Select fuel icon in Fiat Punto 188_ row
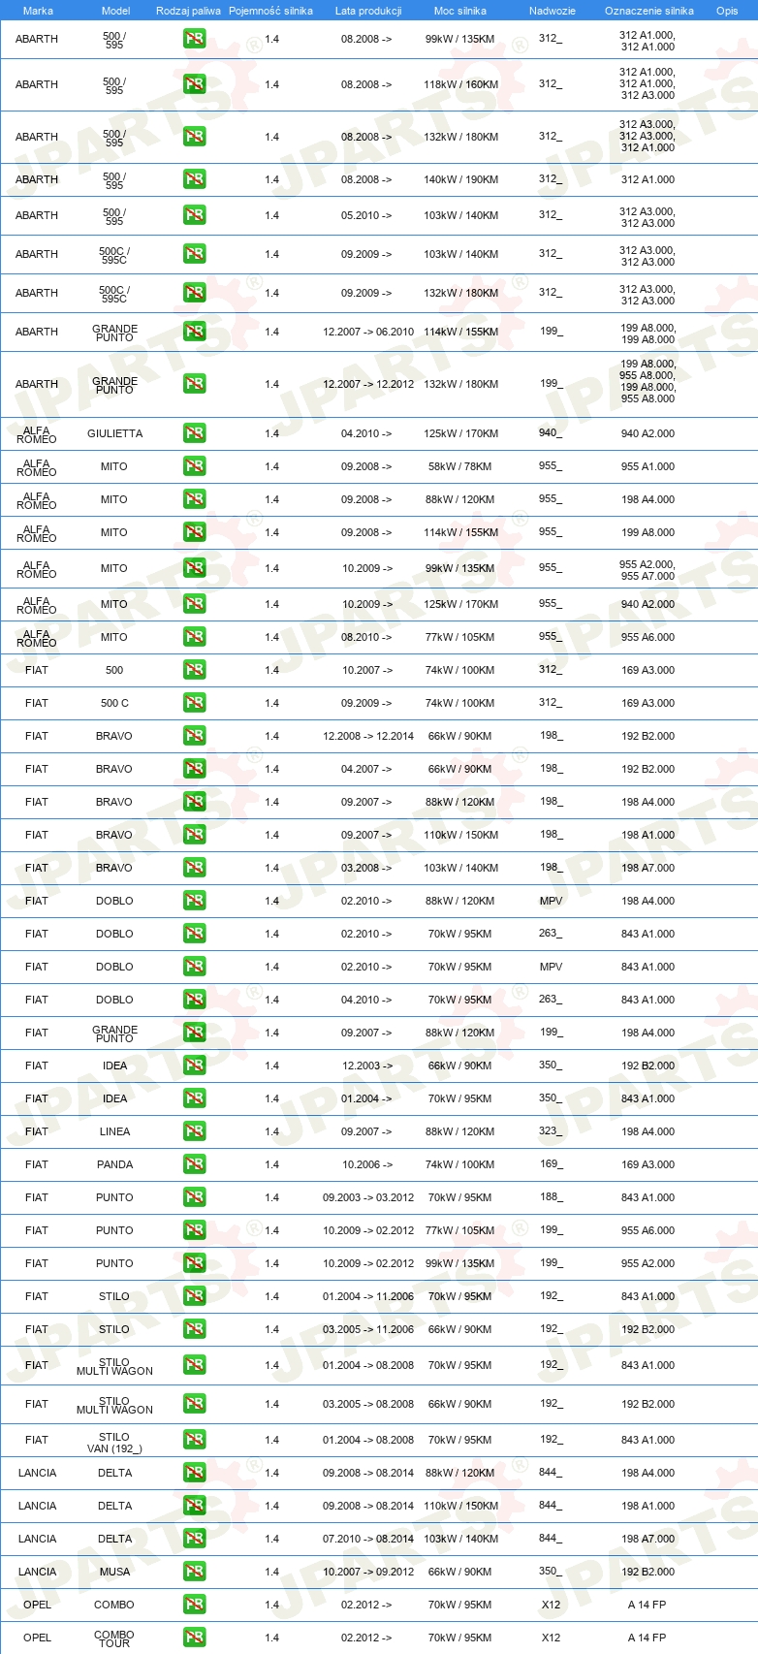The height and width of the screenshot is (1654, 758). (194, 1197)
